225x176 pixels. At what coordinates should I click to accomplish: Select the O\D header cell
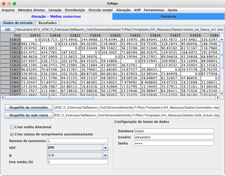(x=11, y=36)
